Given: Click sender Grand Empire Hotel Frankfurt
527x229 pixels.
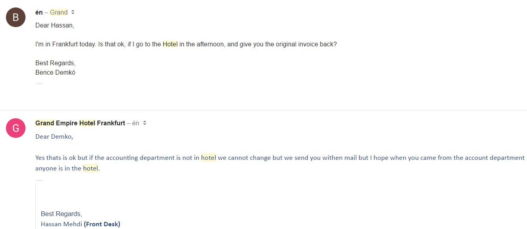Looking at the screenshot, I should (80, 123).
